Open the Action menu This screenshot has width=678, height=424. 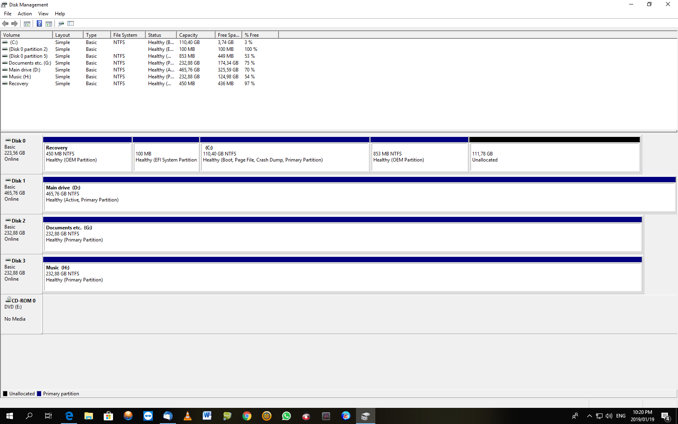click(x=25, y=14)
